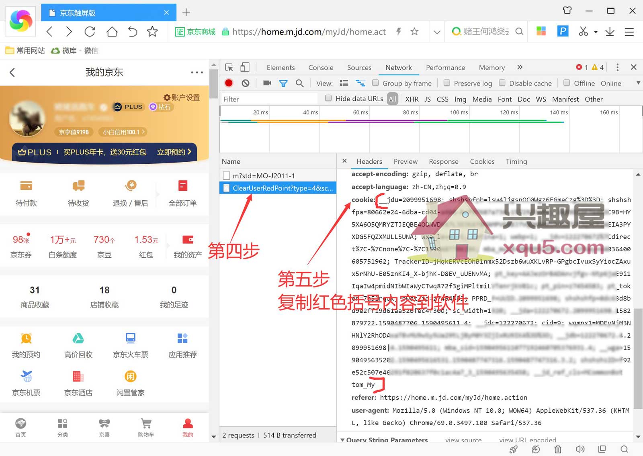Clear the network log
Screen dimensions: 643x456
246,83
